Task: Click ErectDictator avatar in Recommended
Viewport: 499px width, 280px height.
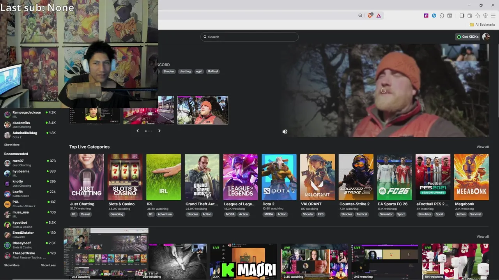Action: [7, 235]
